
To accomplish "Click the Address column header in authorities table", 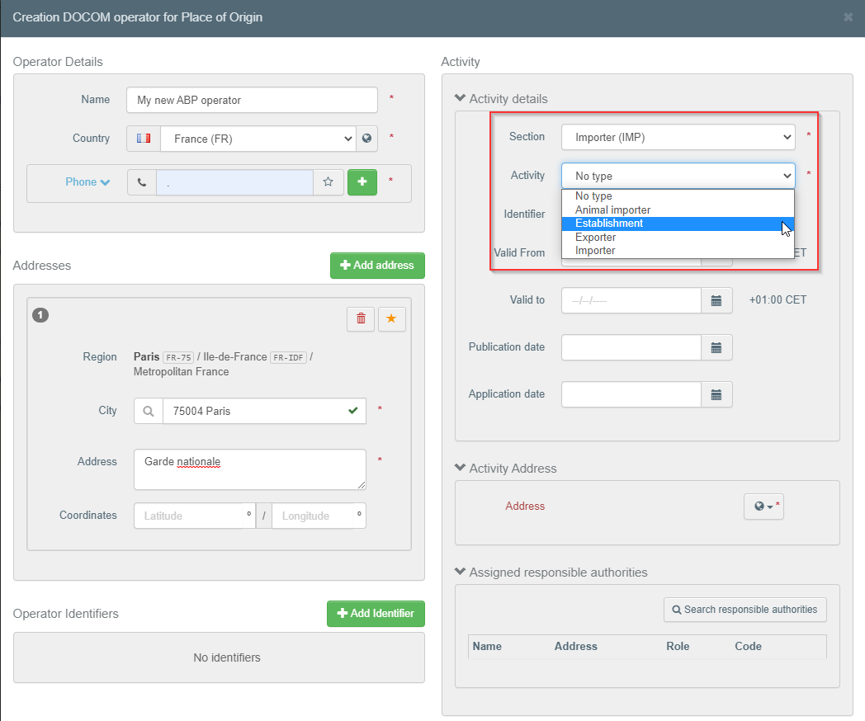I will pyautogui.click(x=575, y=646).
